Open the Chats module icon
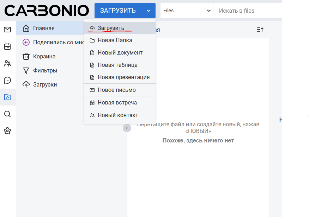 pyautogui.click(x=7, y=80)
